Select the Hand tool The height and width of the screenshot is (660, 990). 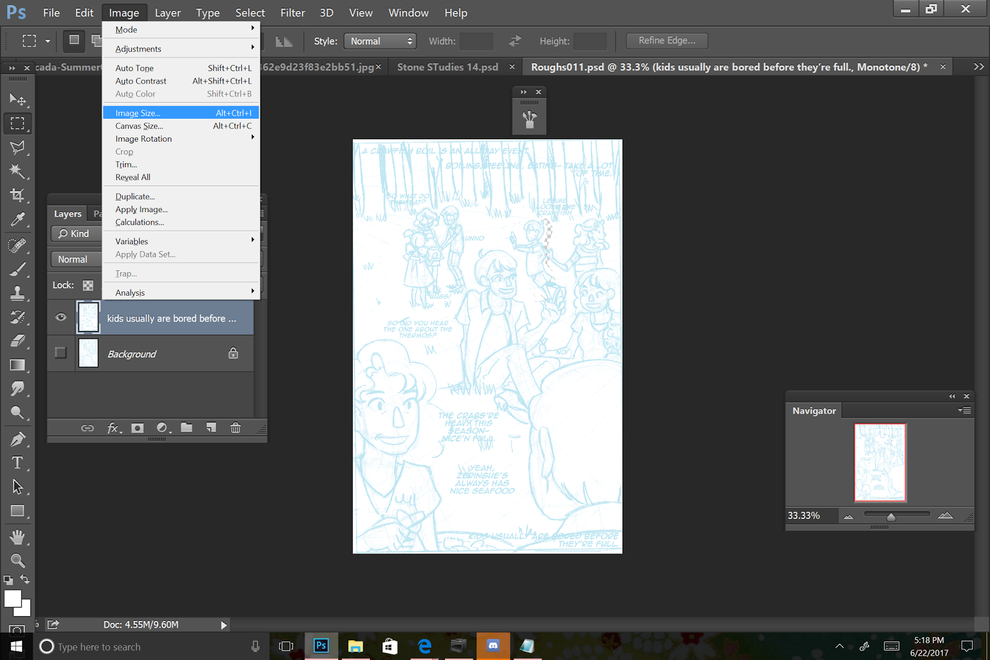pyautogui.click(x=17, y=536)
